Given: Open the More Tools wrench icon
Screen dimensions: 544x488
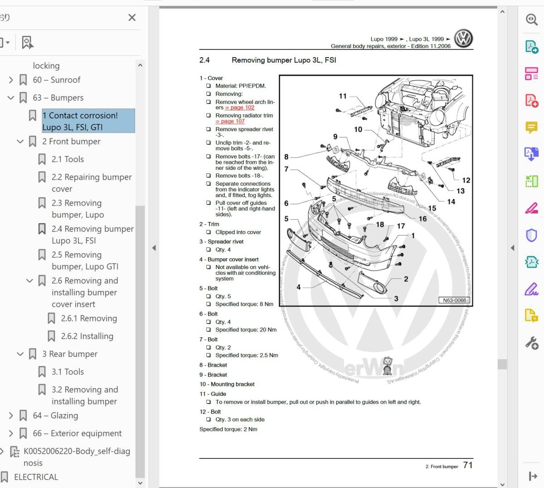Looking at the screenshot, I should 531,343.
